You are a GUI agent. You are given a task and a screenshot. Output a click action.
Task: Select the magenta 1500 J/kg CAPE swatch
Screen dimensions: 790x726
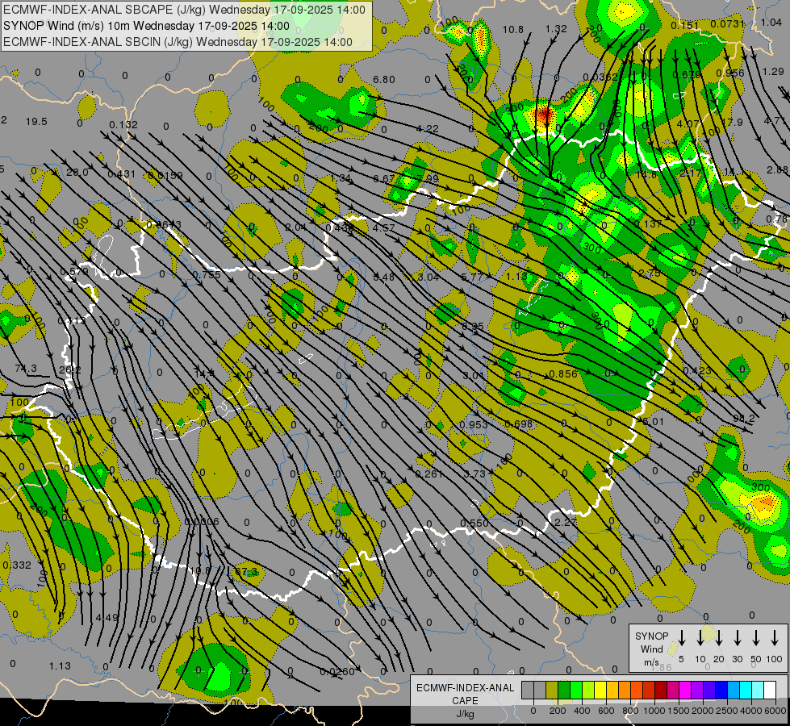[x=685, y=690]
